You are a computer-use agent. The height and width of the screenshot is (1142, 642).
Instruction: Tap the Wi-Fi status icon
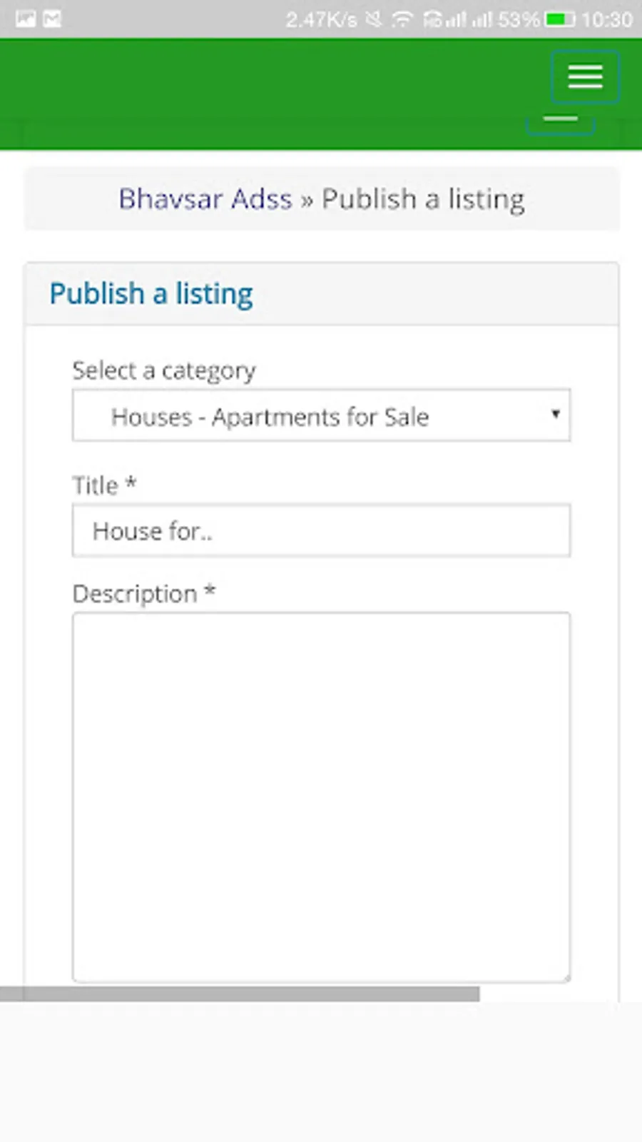point(402,19)
